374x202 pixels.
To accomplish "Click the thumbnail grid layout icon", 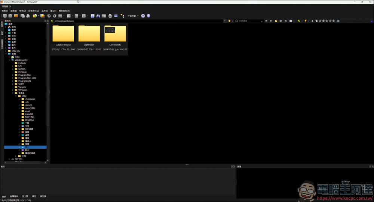I will tap(76, 16).
